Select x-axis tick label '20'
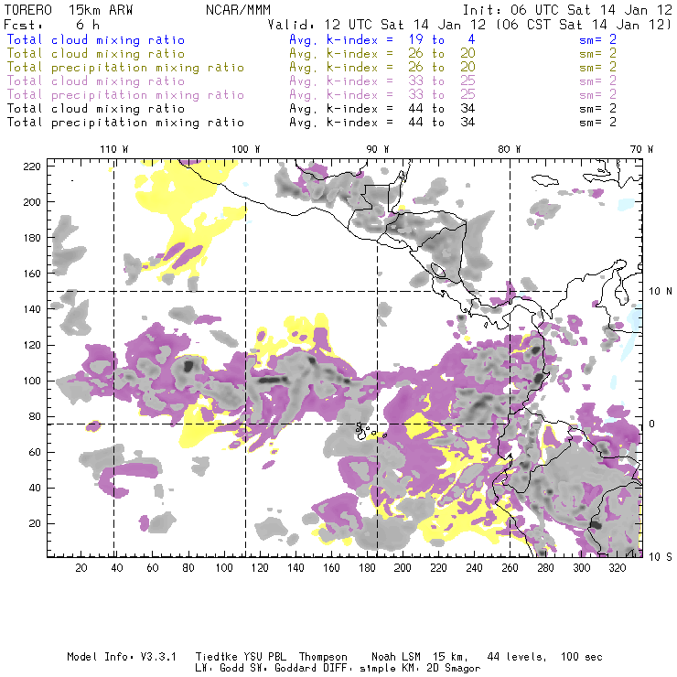Viewport: 677px width, 677px height. click(81, 568)
